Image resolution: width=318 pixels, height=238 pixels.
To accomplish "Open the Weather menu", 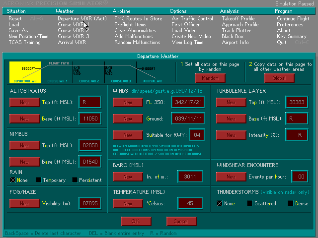I will point(65,11).
